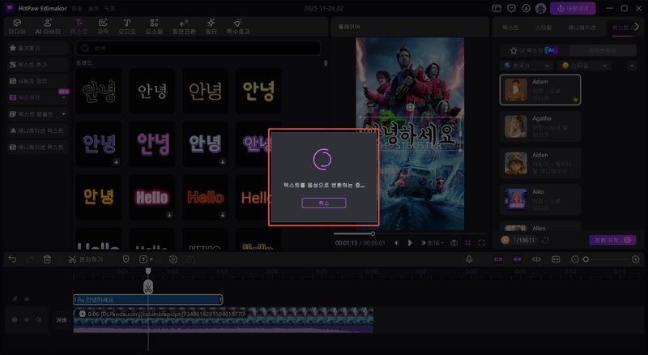648x355 pixels.
Task: Take a snapshot with camera icon
Action: (x=454, y=243)
